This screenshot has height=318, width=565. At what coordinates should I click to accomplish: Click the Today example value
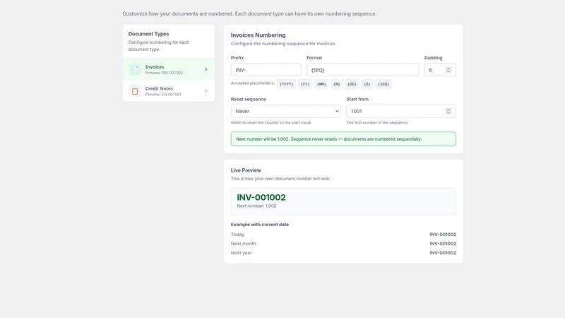pos(443,235)
